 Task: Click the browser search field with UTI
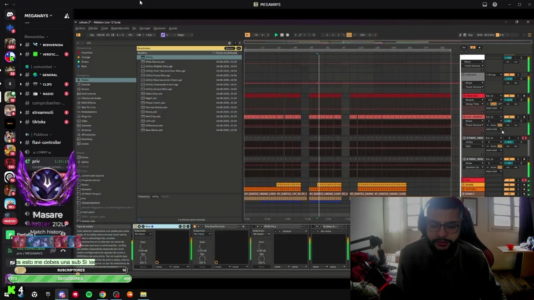tap(156, 43)
